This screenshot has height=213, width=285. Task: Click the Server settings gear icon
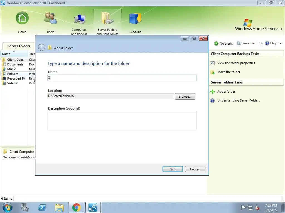tap(238, 43)
